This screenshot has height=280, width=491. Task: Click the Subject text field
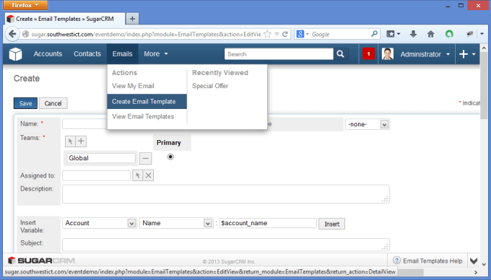point(226,245)
